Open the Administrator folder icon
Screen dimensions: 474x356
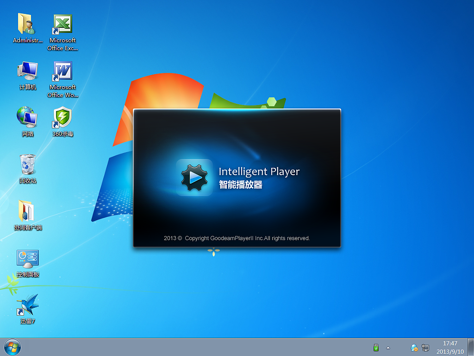coord(27,28)
